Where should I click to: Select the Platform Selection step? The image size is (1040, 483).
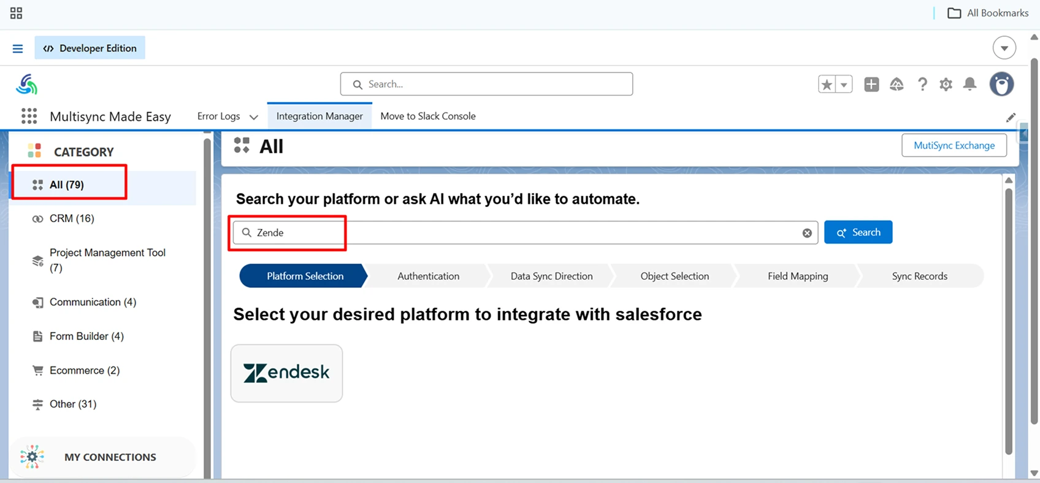(305, 276)
